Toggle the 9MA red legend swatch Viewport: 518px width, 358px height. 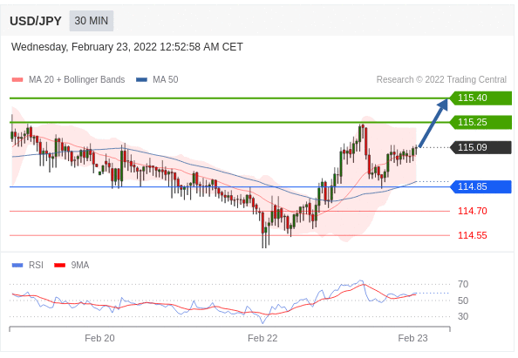point(60,266)
